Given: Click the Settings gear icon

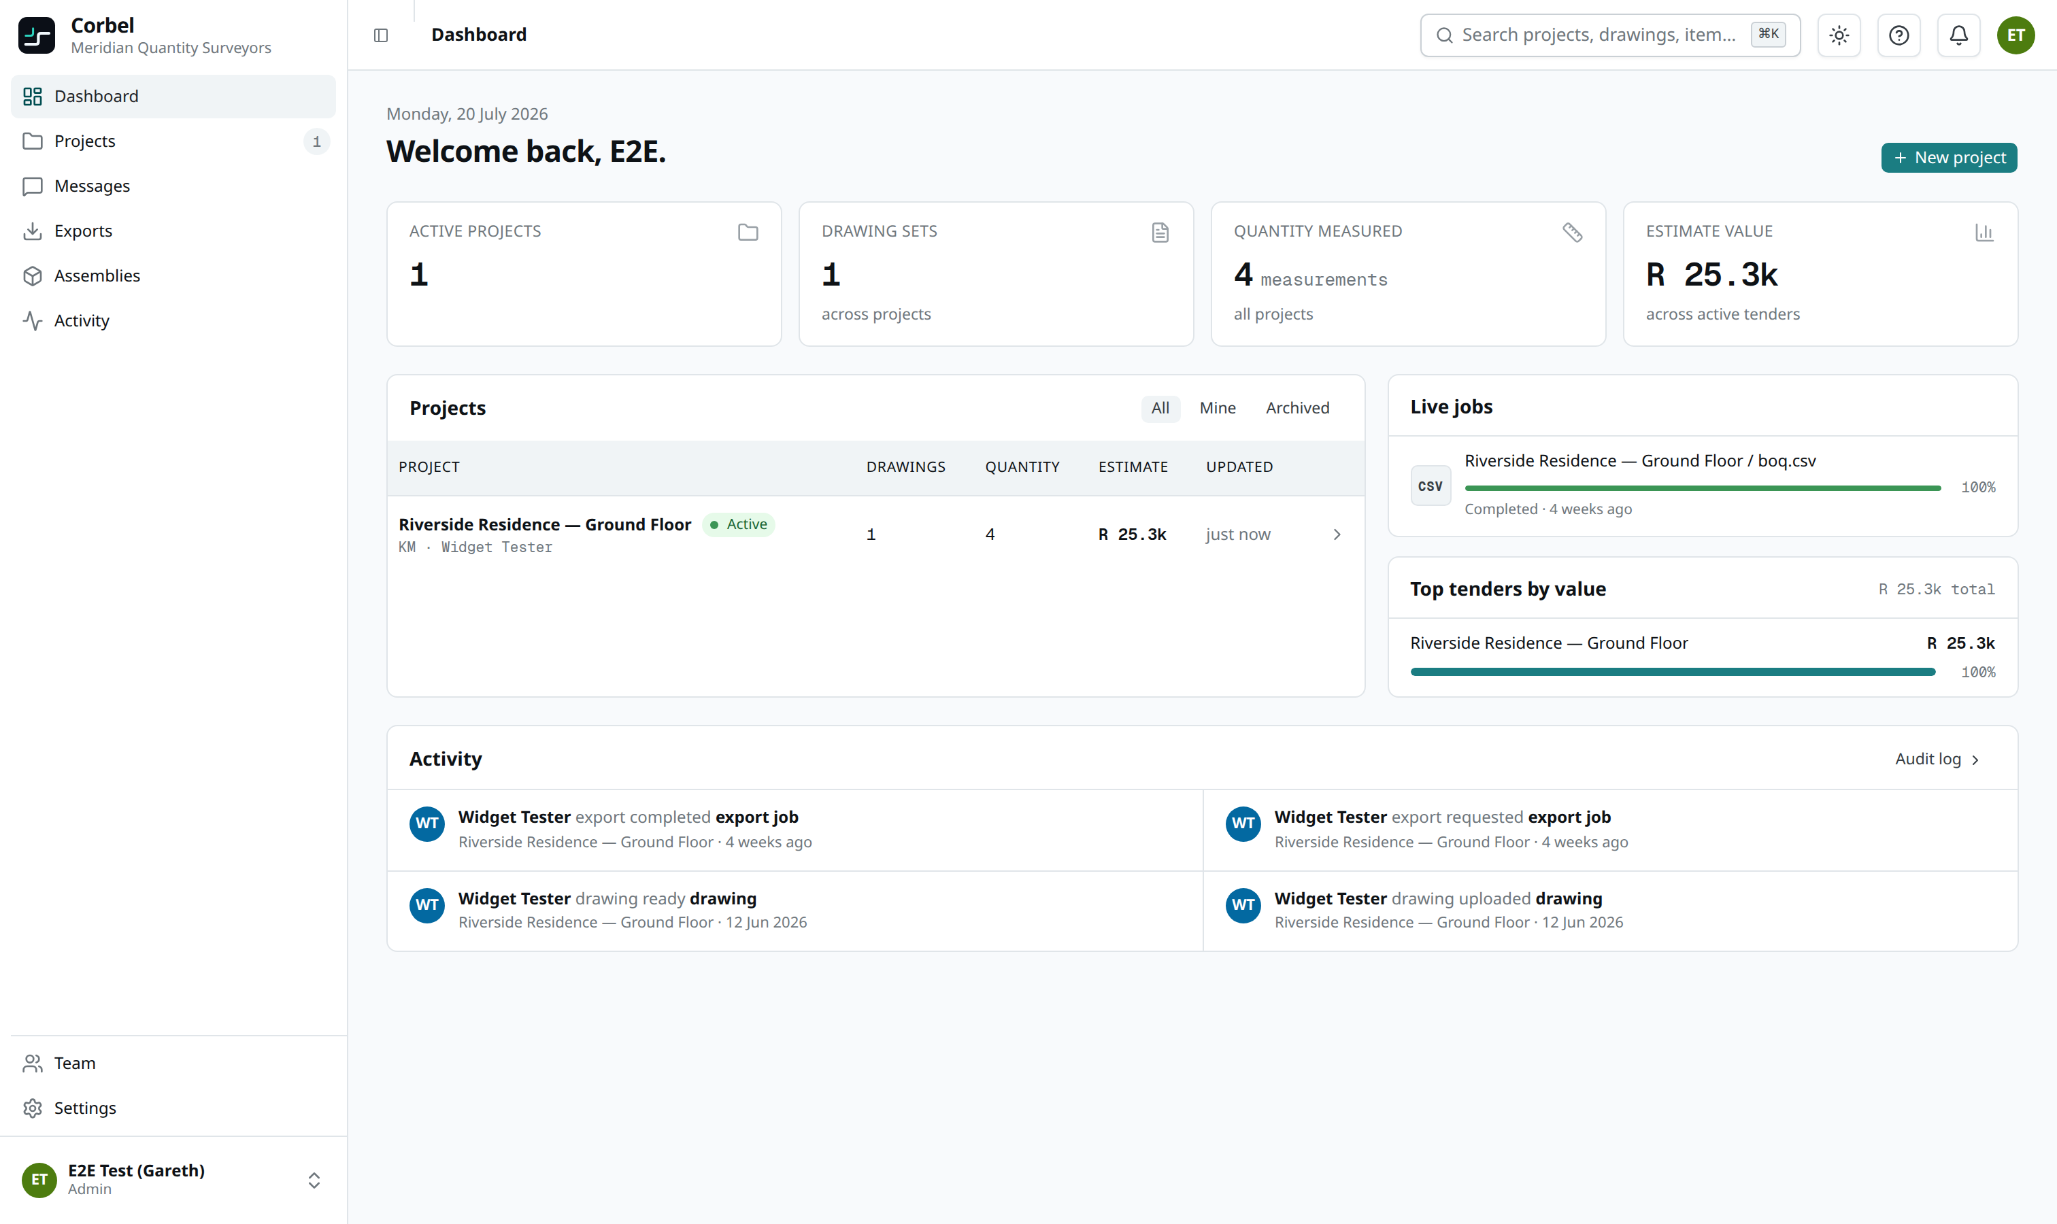Looking at the screenshot, I should click(x=32, y=1108).
